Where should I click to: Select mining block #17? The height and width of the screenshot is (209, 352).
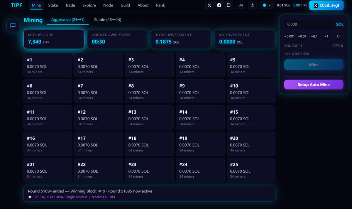[x=99, y=144]
